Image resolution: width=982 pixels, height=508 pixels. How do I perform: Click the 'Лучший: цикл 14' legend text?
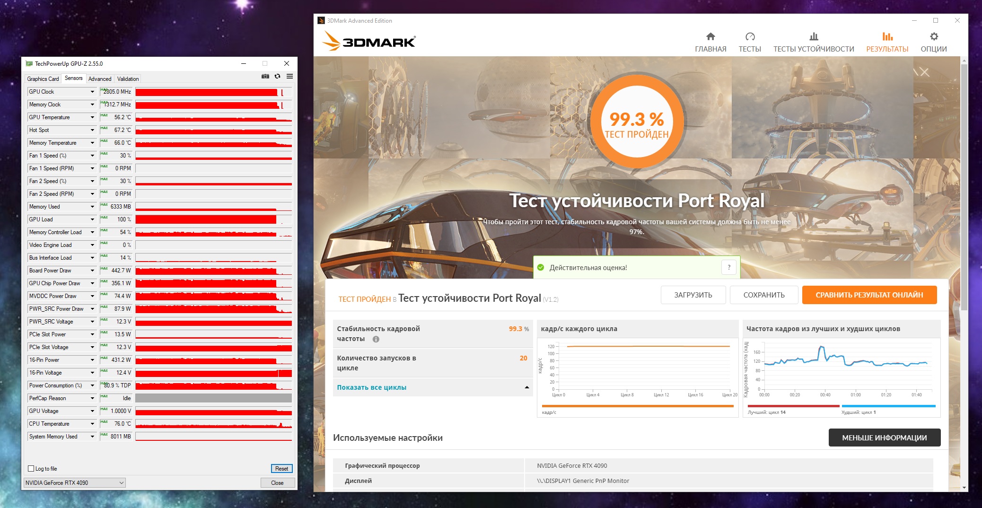click(766, 412)
